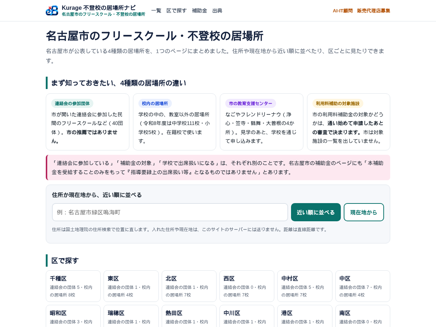Open the 昭和区 ward card

coord(73,316)
